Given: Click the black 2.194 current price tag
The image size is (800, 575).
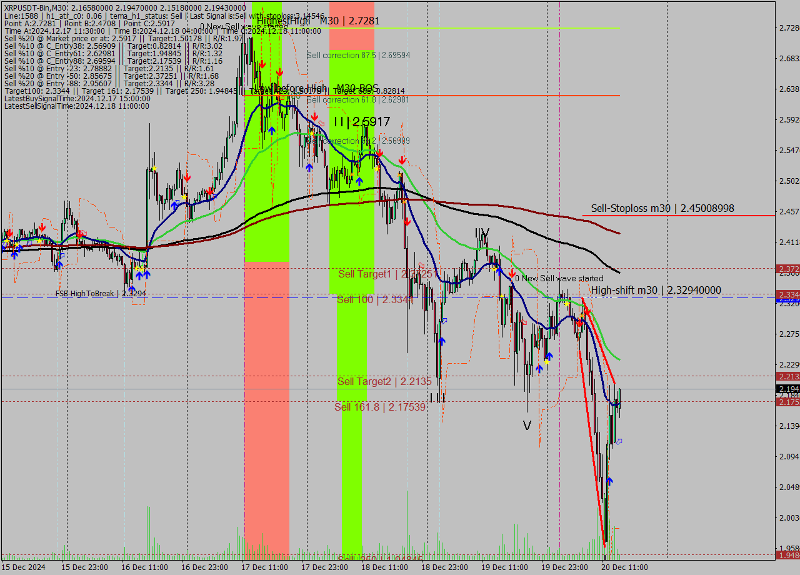Looking at the screenshot, I should click(787, 389).
